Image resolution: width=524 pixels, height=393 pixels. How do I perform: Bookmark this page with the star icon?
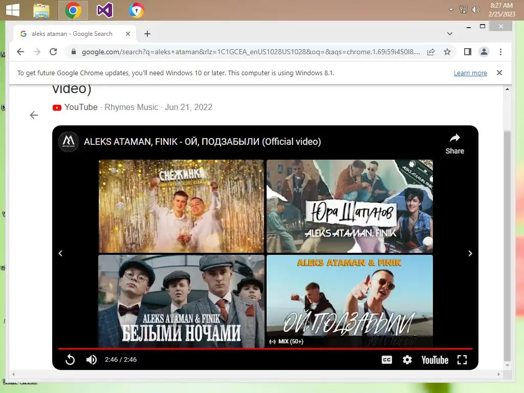pos(447,52)
